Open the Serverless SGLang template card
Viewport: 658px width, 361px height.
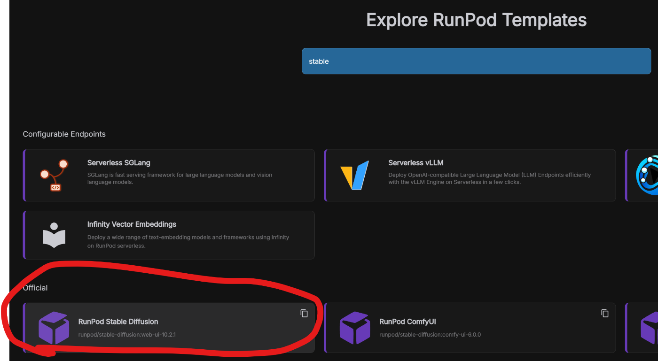(x=169, y=176)
